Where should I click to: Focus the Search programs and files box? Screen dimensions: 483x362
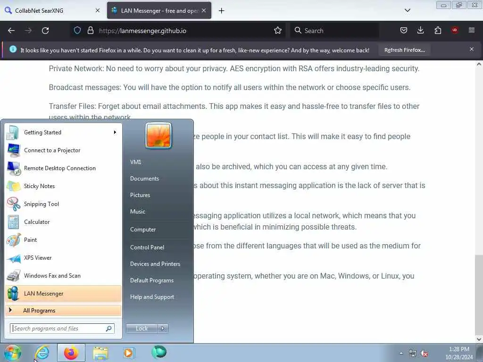coord(62,329)
